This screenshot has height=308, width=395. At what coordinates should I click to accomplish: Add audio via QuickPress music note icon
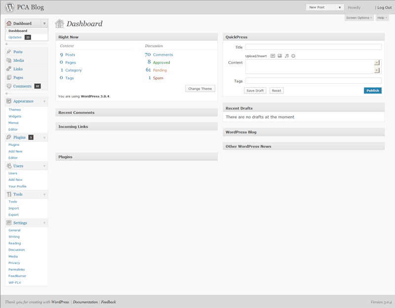[x=286, y=56]
